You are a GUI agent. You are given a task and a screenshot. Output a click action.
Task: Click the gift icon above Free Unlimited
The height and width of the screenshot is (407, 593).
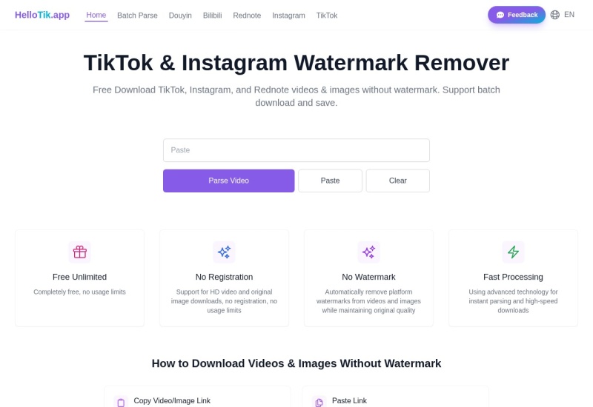80,252
